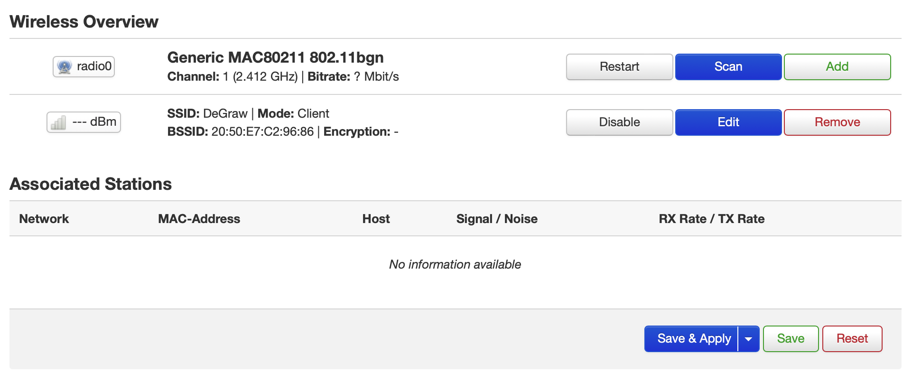Viewport: 912px width, 373px height.
Task: Scan for wireless networks
Action: click(x=728, y=67)
